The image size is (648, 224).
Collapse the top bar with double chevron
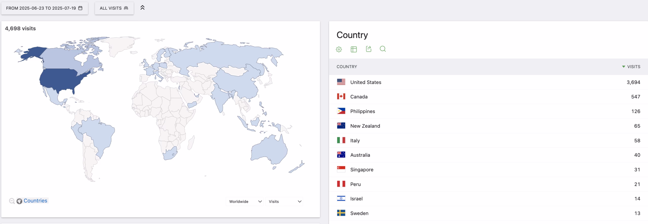click(x=143, y=8)
